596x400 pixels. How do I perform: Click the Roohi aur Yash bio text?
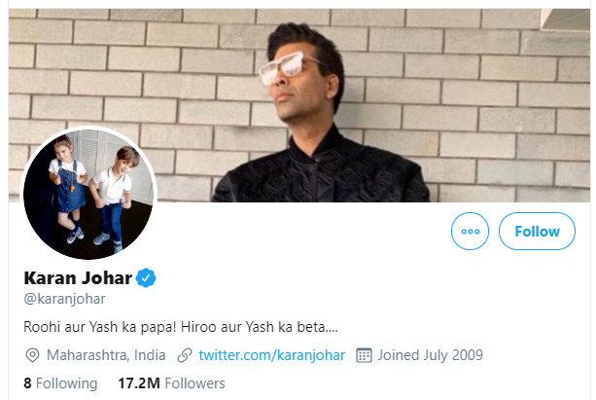click(181, 327)
